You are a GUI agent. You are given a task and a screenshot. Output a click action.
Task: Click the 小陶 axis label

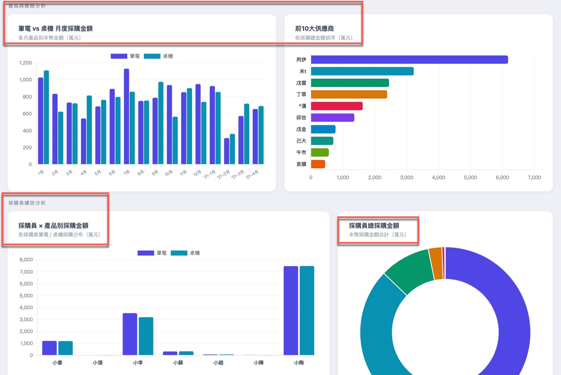[x=299, y=363]
